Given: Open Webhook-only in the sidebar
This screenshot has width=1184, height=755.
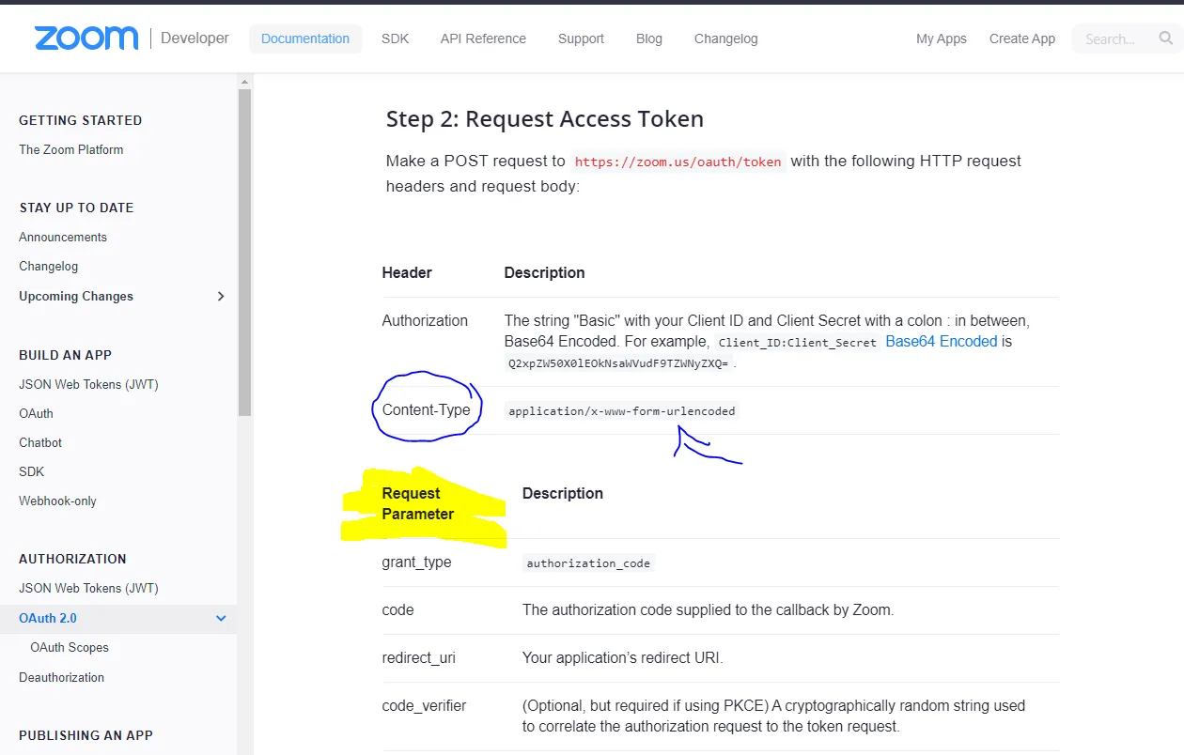Looking at the screenshot, I should pos(57,501).
